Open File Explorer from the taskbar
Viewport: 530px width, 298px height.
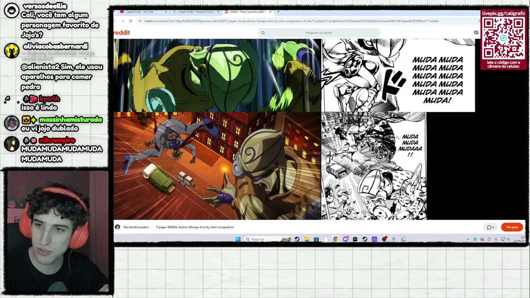[307, 239]
